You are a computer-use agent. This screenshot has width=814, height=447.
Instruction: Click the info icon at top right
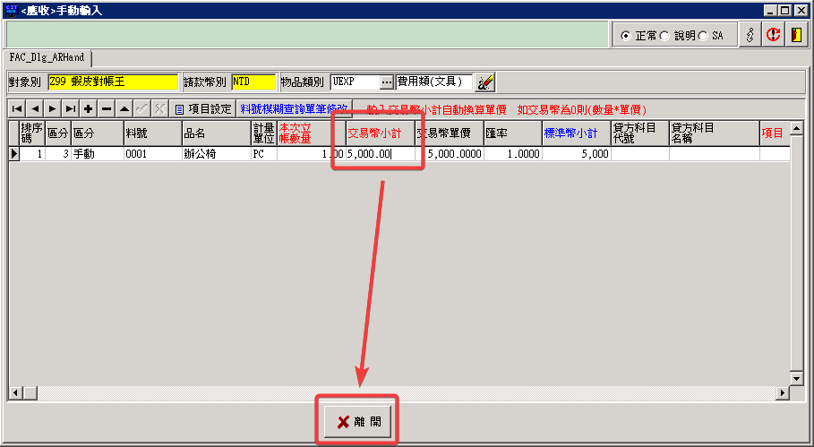(751, 35)
